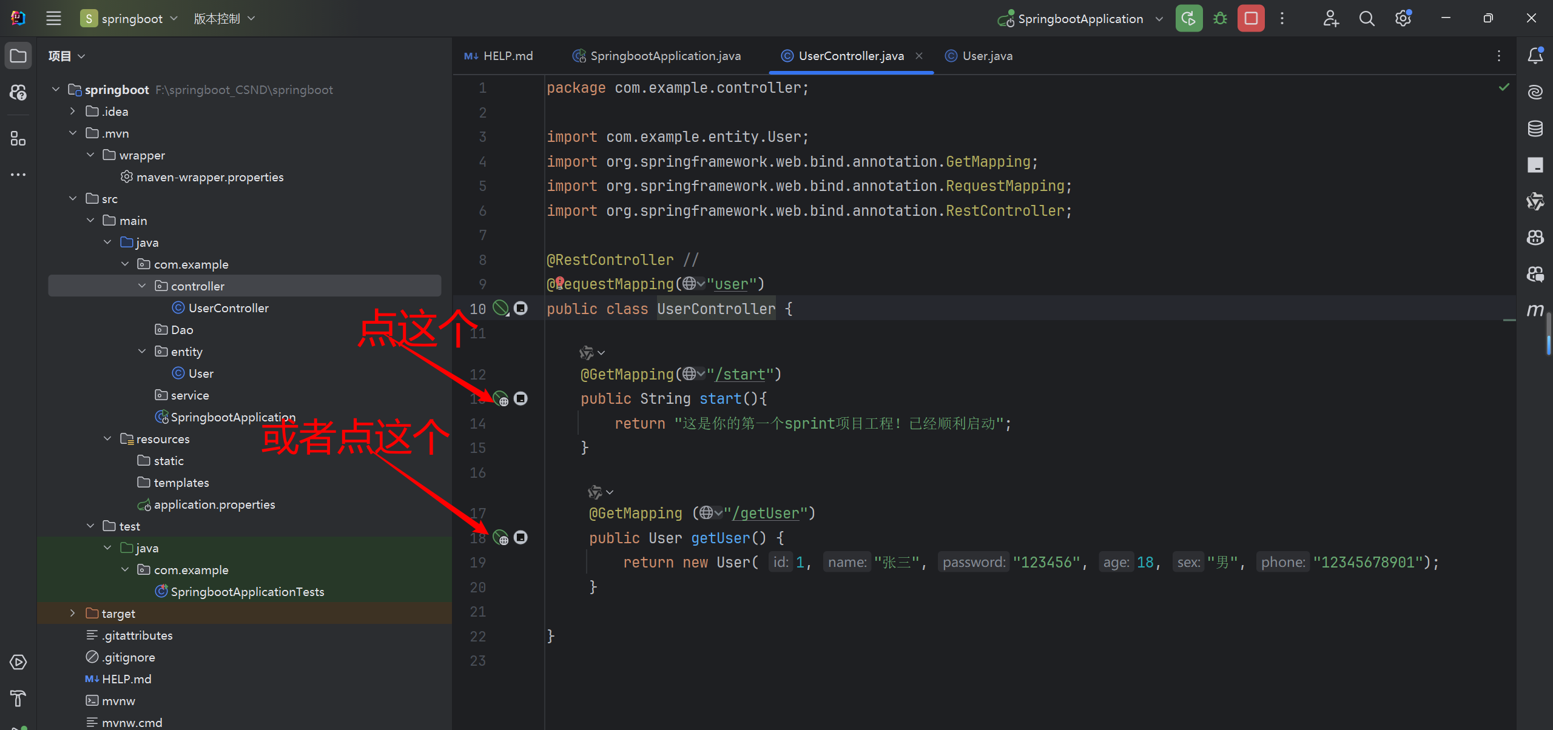Click the Rerun SpringbootApplication button

1188,19
